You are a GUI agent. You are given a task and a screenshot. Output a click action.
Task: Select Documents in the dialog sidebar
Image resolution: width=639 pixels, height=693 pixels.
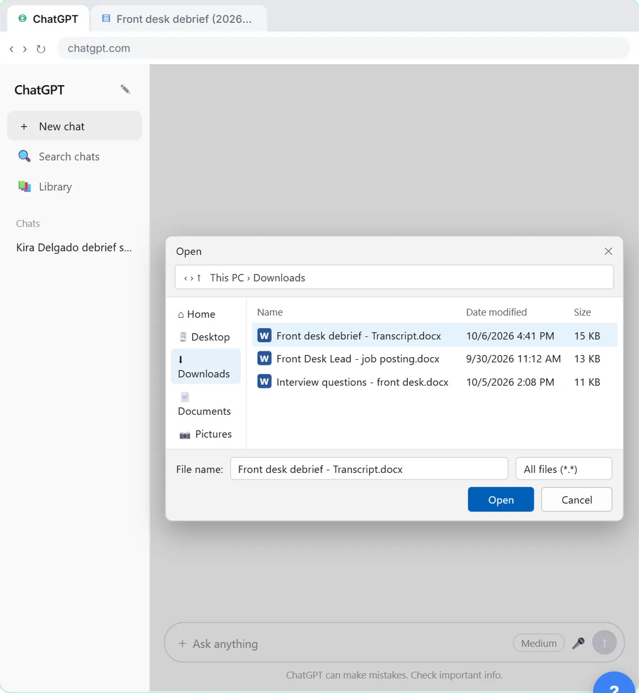tap(206, 404)
